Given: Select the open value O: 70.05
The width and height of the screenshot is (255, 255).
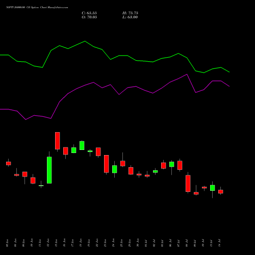Looking at the screenshot, I should coord(89,17).
